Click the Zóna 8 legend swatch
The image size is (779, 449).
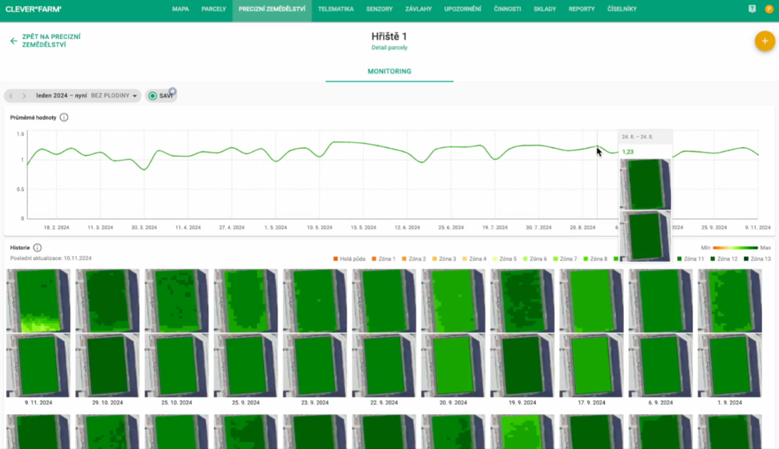pyautogui.click(x=585, y=259)
